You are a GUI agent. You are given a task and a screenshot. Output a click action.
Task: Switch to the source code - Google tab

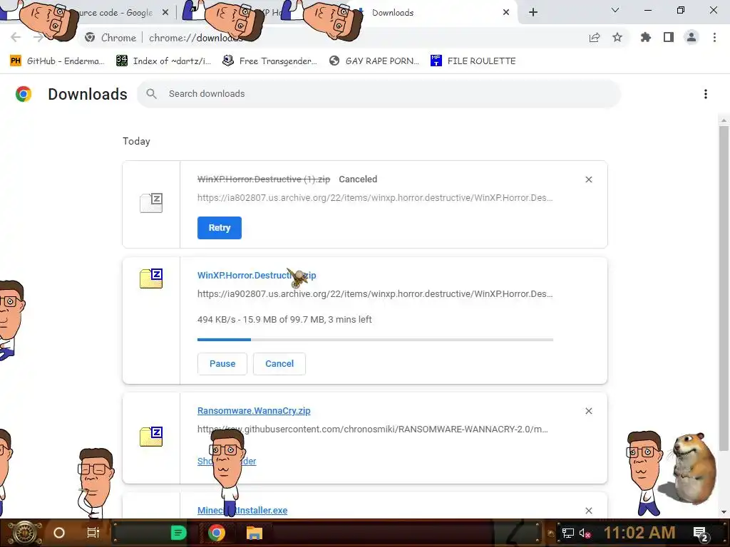click(x=114, y=13)
